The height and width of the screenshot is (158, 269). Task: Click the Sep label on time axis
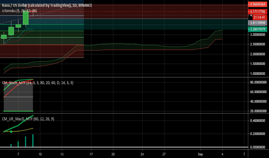click(x=200, y=154)
